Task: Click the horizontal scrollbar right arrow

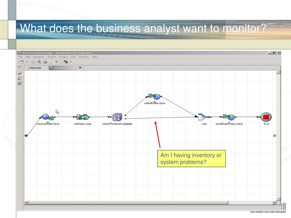Action: [274, 202]
